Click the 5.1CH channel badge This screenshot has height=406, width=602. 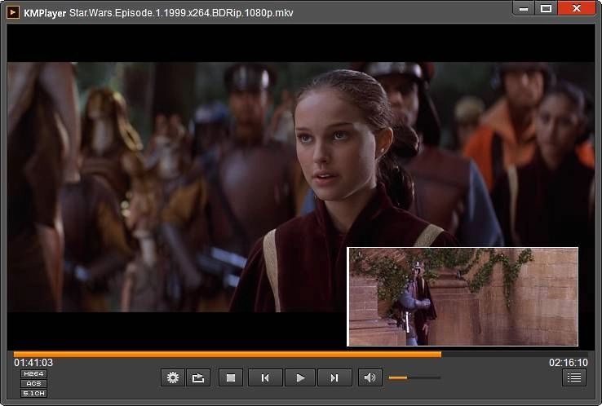click(x=33, y=393)
